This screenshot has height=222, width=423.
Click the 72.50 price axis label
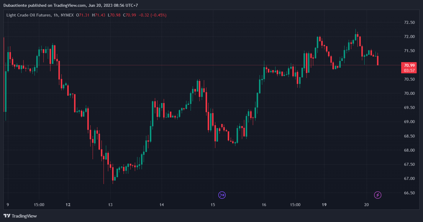tap(409, 22)
